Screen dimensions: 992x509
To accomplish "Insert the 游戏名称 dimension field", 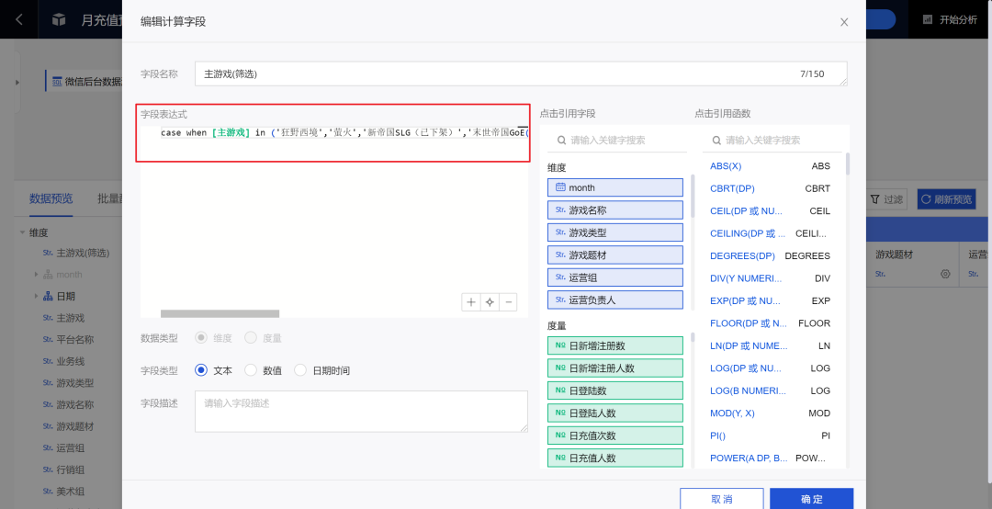I will (614, 210).
